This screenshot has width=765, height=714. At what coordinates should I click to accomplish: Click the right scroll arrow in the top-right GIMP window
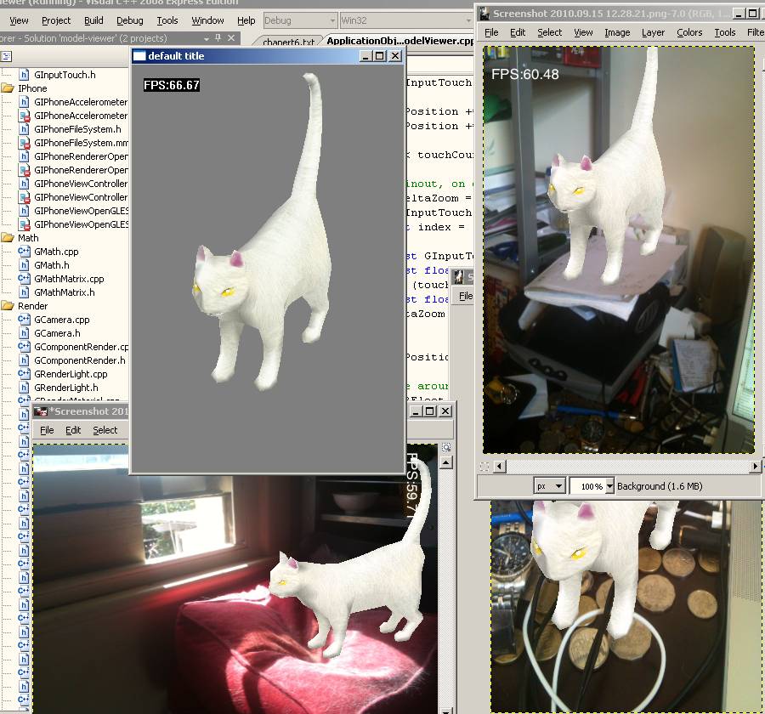(755, 467)
